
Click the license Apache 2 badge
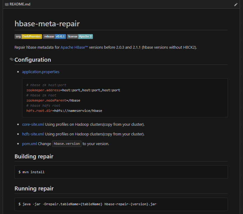(80, 37)
